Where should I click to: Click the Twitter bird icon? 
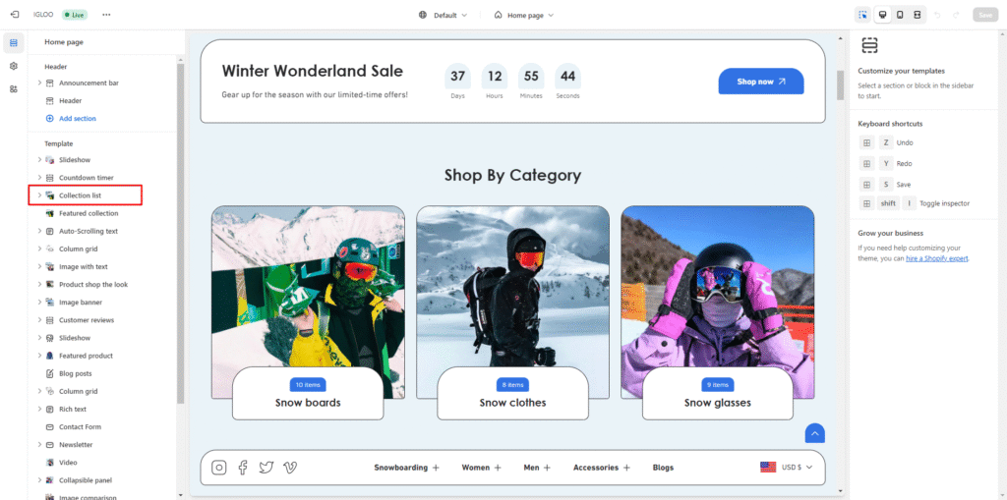point(267,468)
